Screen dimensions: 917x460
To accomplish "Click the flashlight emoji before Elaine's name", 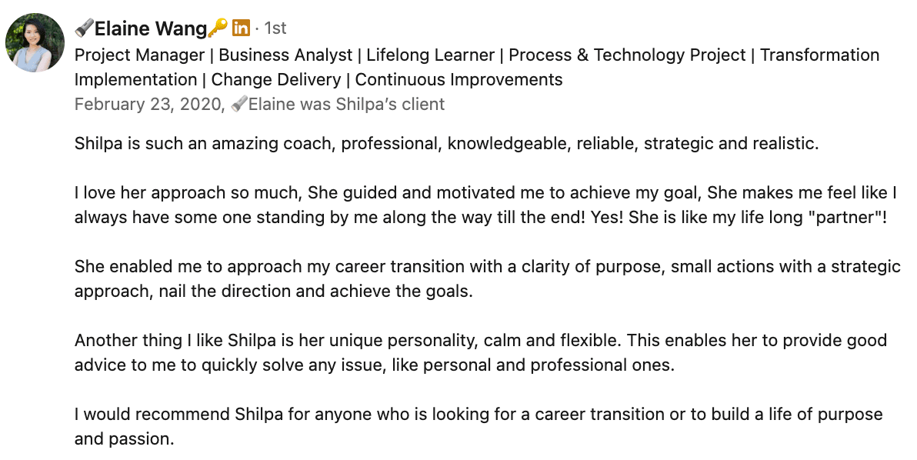I will point(84,28).
